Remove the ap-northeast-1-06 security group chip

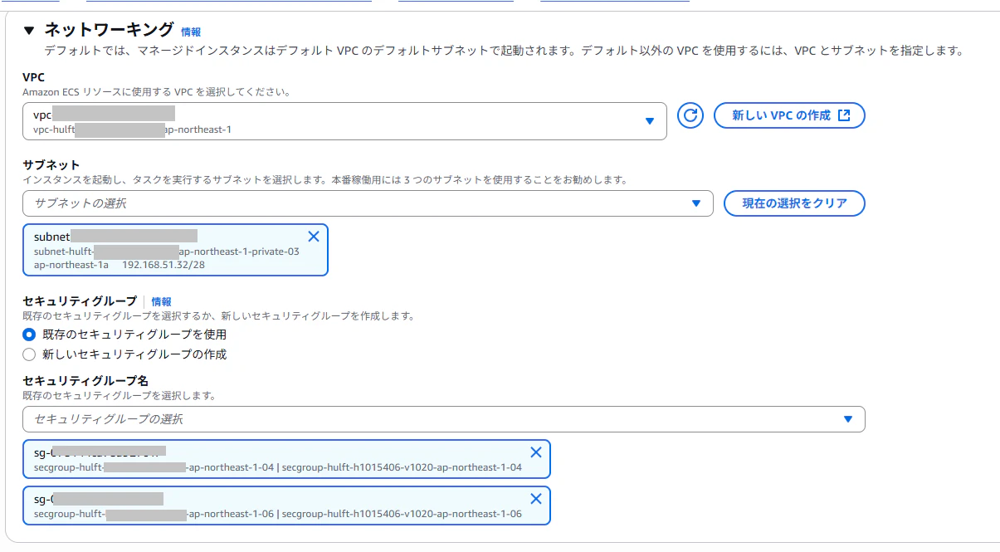[x=536, y=499]
